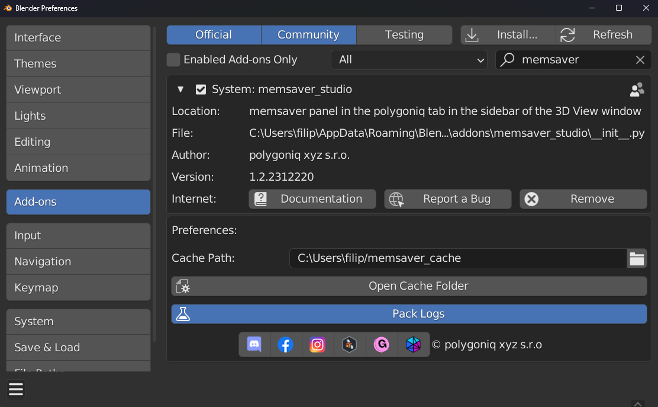Switch to the Testing add-ons tab
658x407 pixels.
point(404,34)
